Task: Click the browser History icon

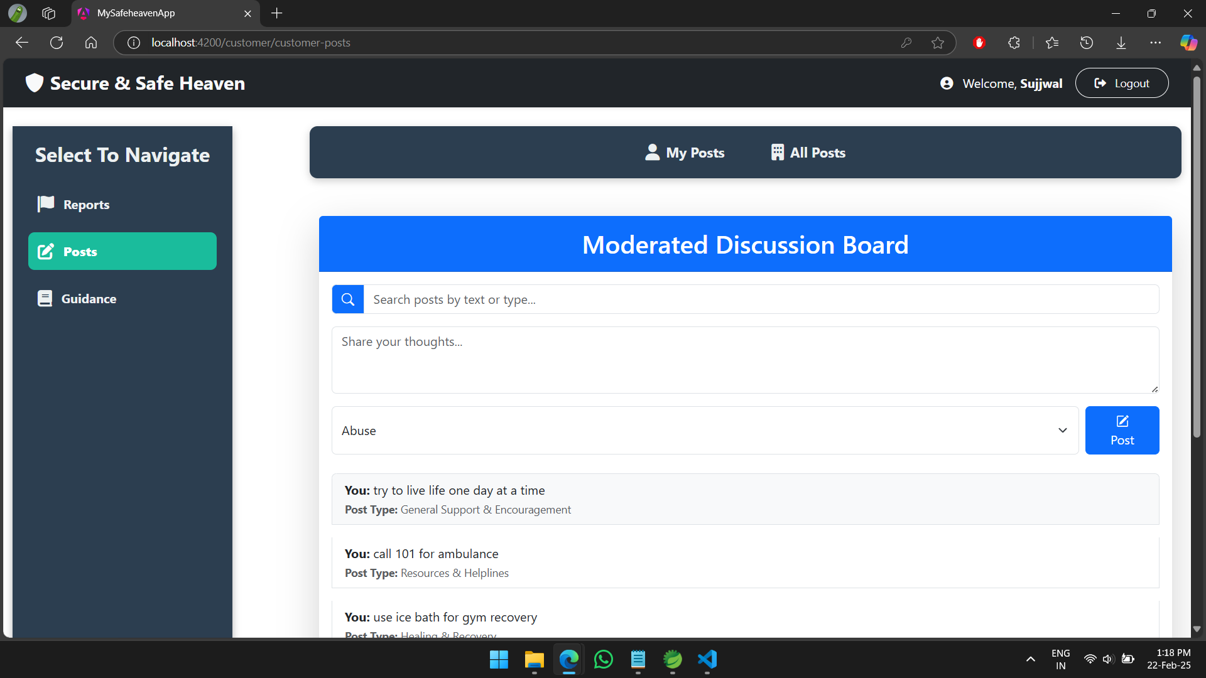Action: coord(1087,43)
